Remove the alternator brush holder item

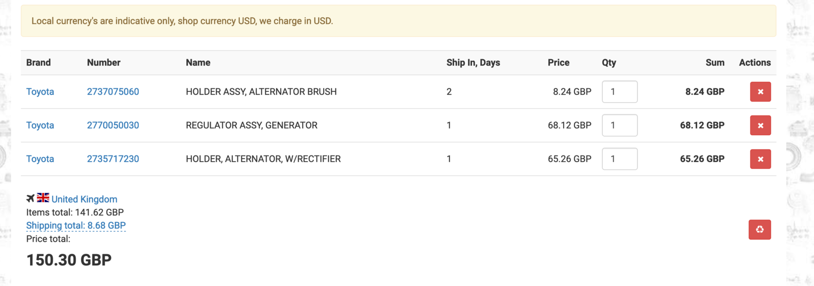[x=760, y=92]
